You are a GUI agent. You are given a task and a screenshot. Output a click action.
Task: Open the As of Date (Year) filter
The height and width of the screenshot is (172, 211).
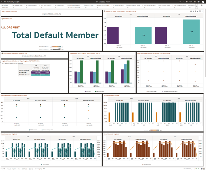[x=17, y=6]
